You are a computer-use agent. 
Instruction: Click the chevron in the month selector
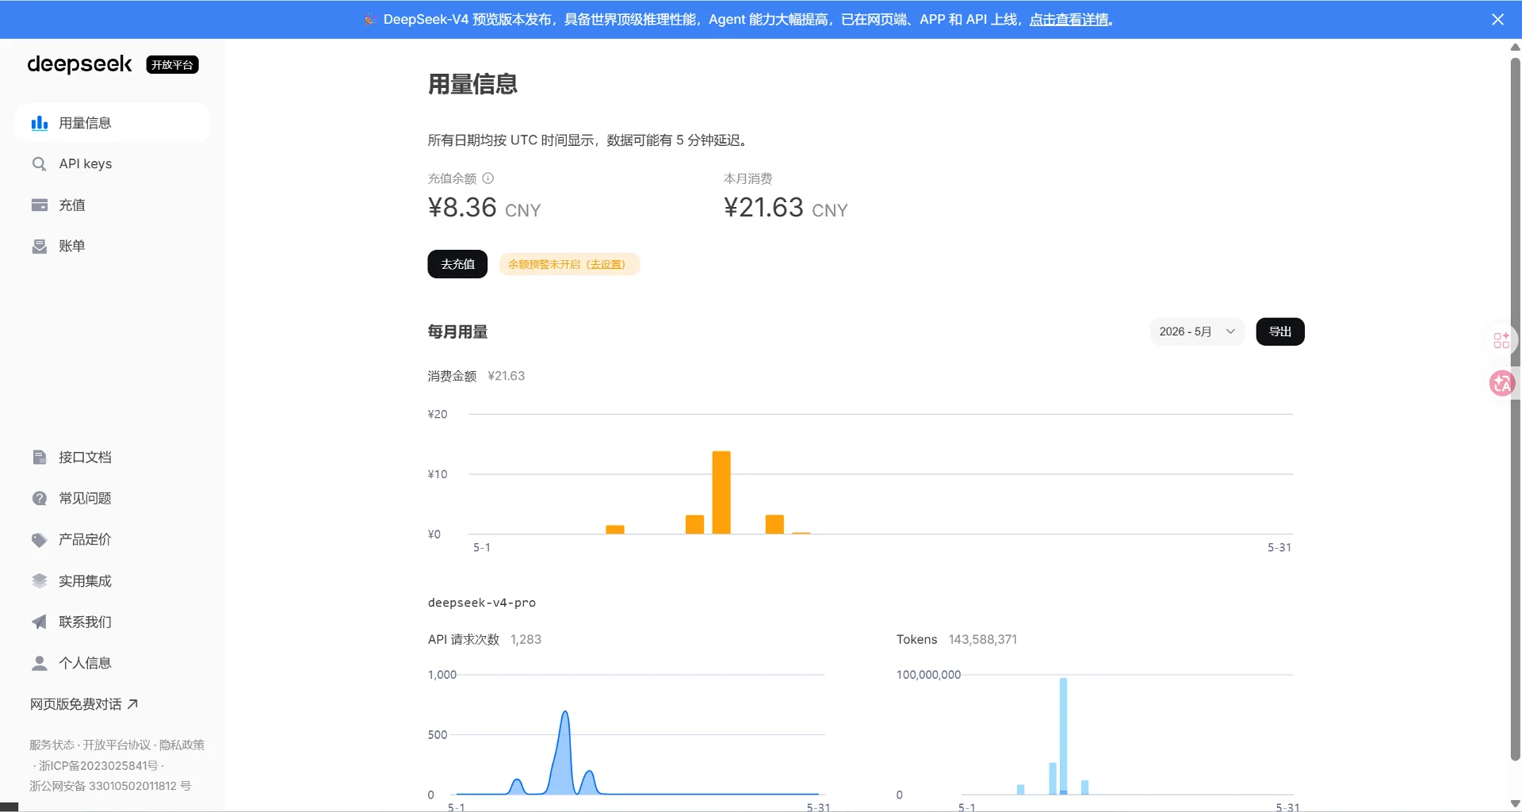point(1230,331)
